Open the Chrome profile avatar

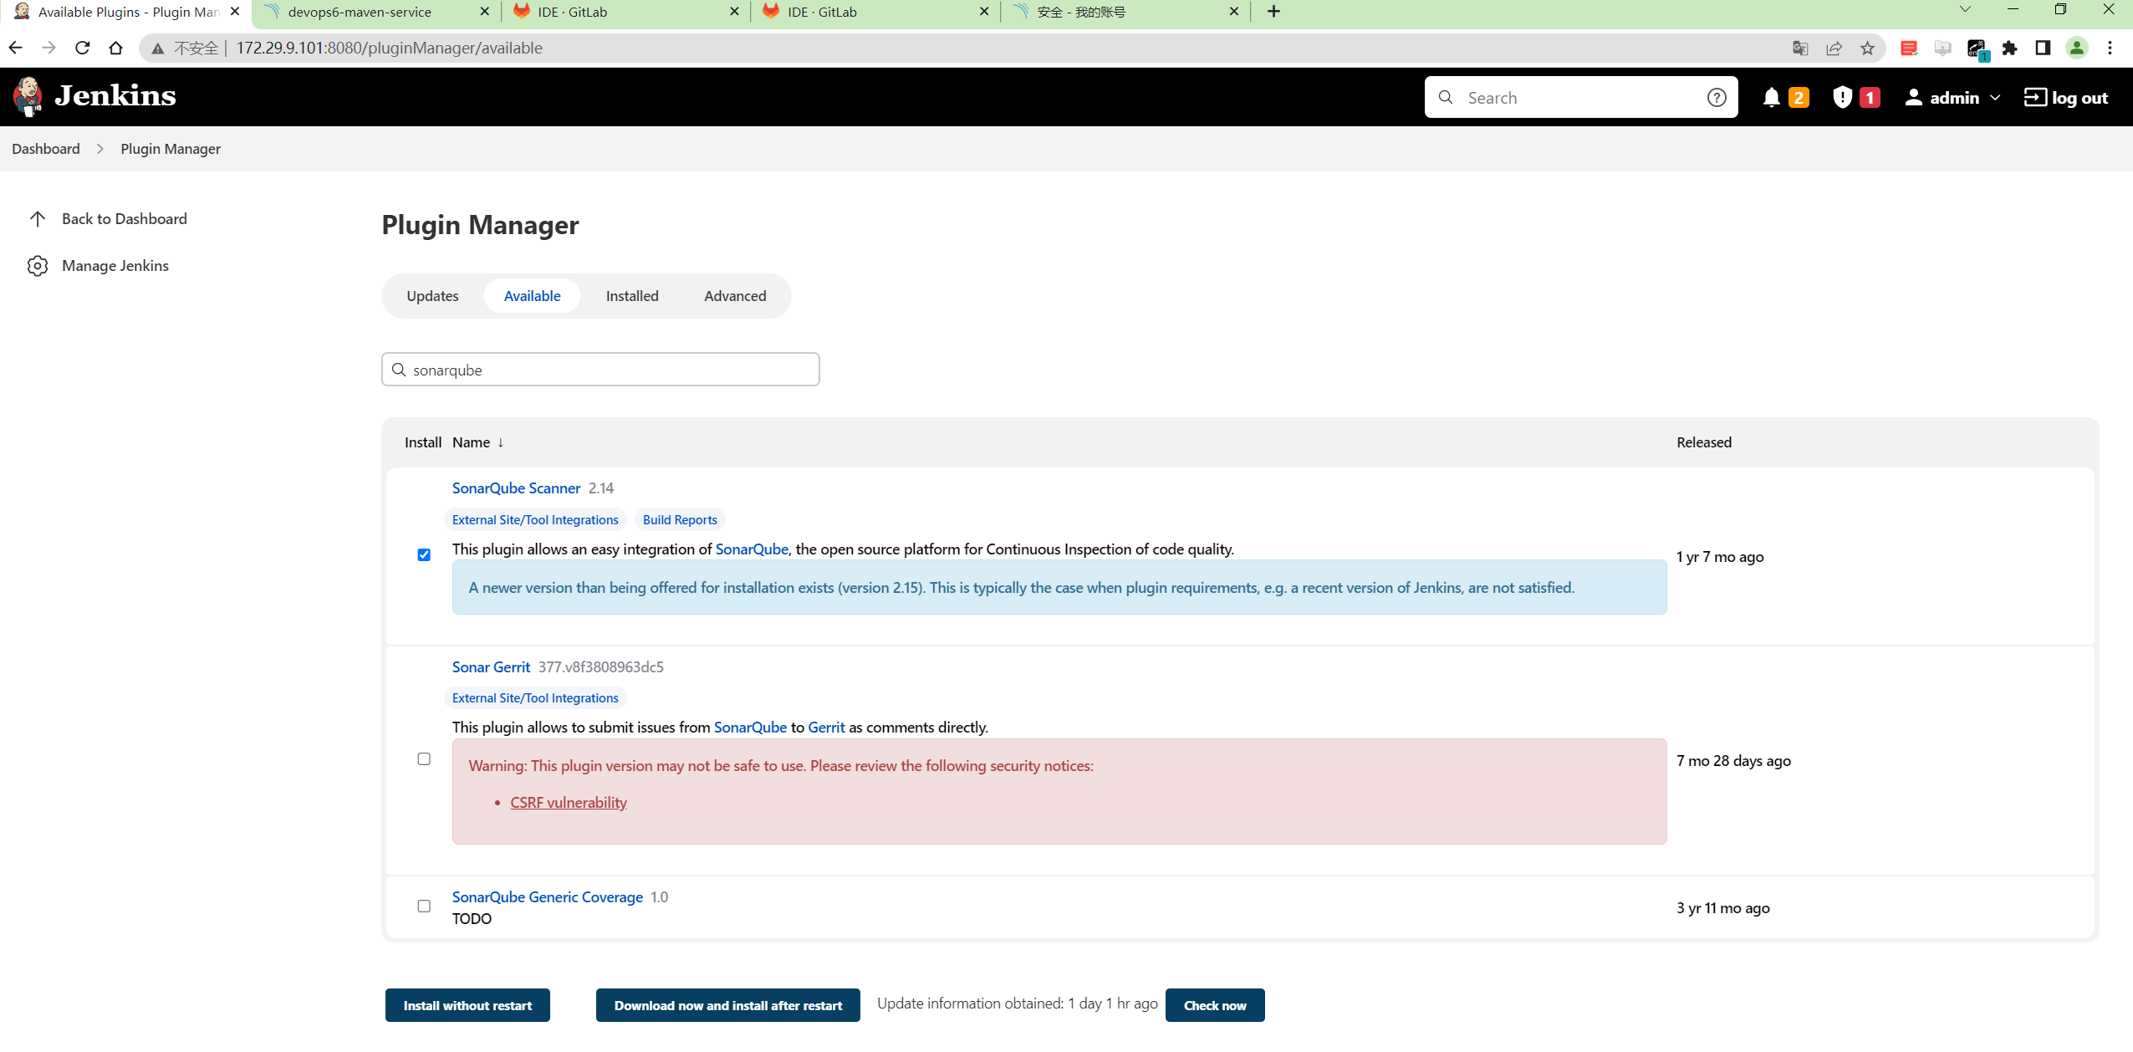point(2077,48)
